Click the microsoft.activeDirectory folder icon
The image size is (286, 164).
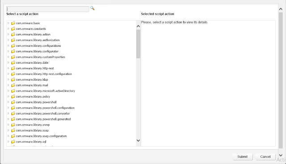(13, 91)
